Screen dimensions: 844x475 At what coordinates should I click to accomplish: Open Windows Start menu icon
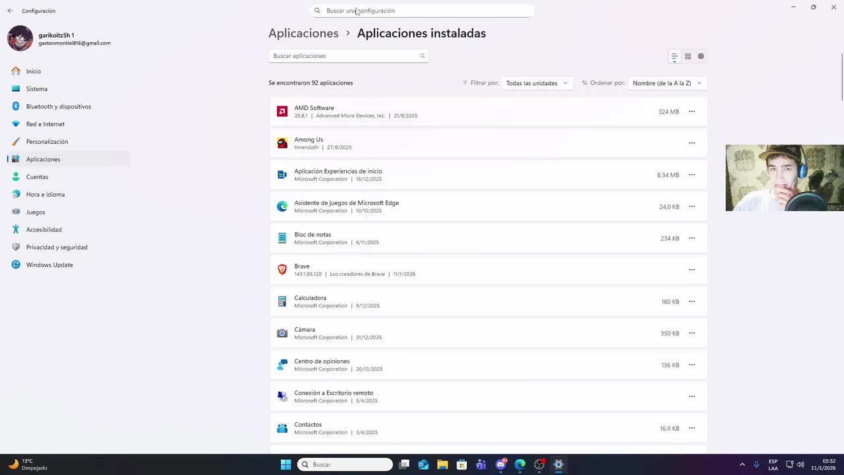[286, 464]
